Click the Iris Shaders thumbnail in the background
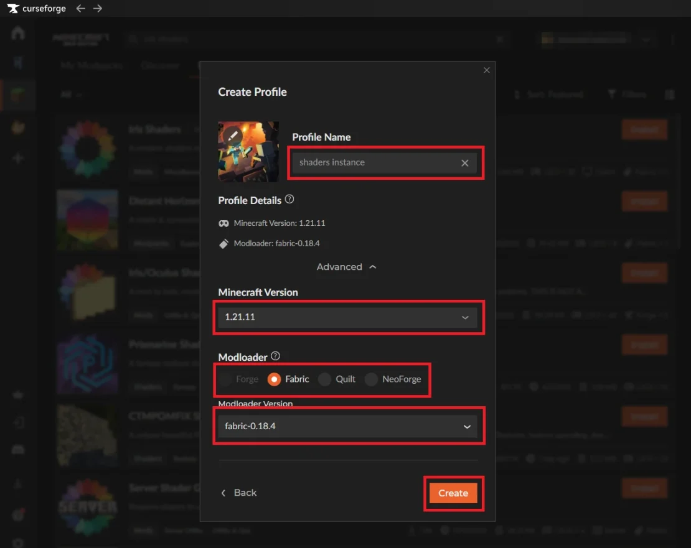The width and height of the screenshot is (691, 548). coord(87,149)
